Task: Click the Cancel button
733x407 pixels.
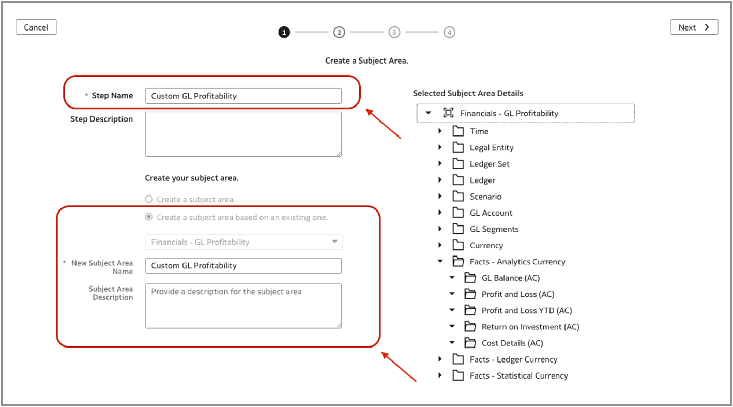Action: tap(36, 27)
